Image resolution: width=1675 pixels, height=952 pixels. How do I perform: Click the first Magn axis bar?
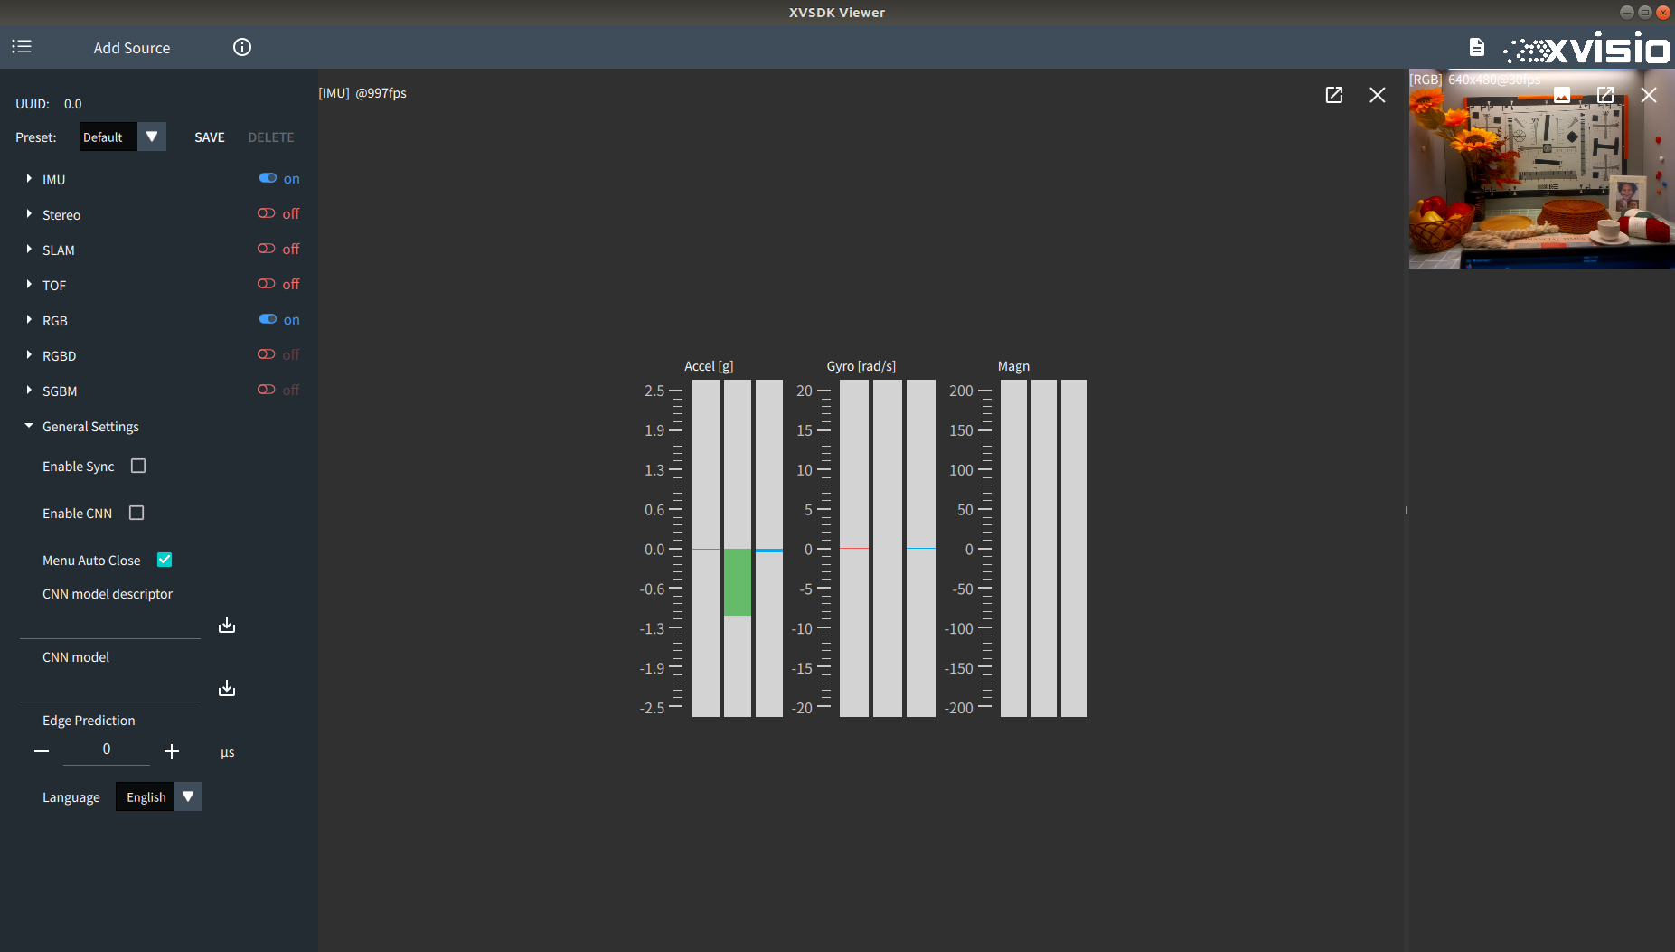pyautogui.click(x=1013, y=548)
